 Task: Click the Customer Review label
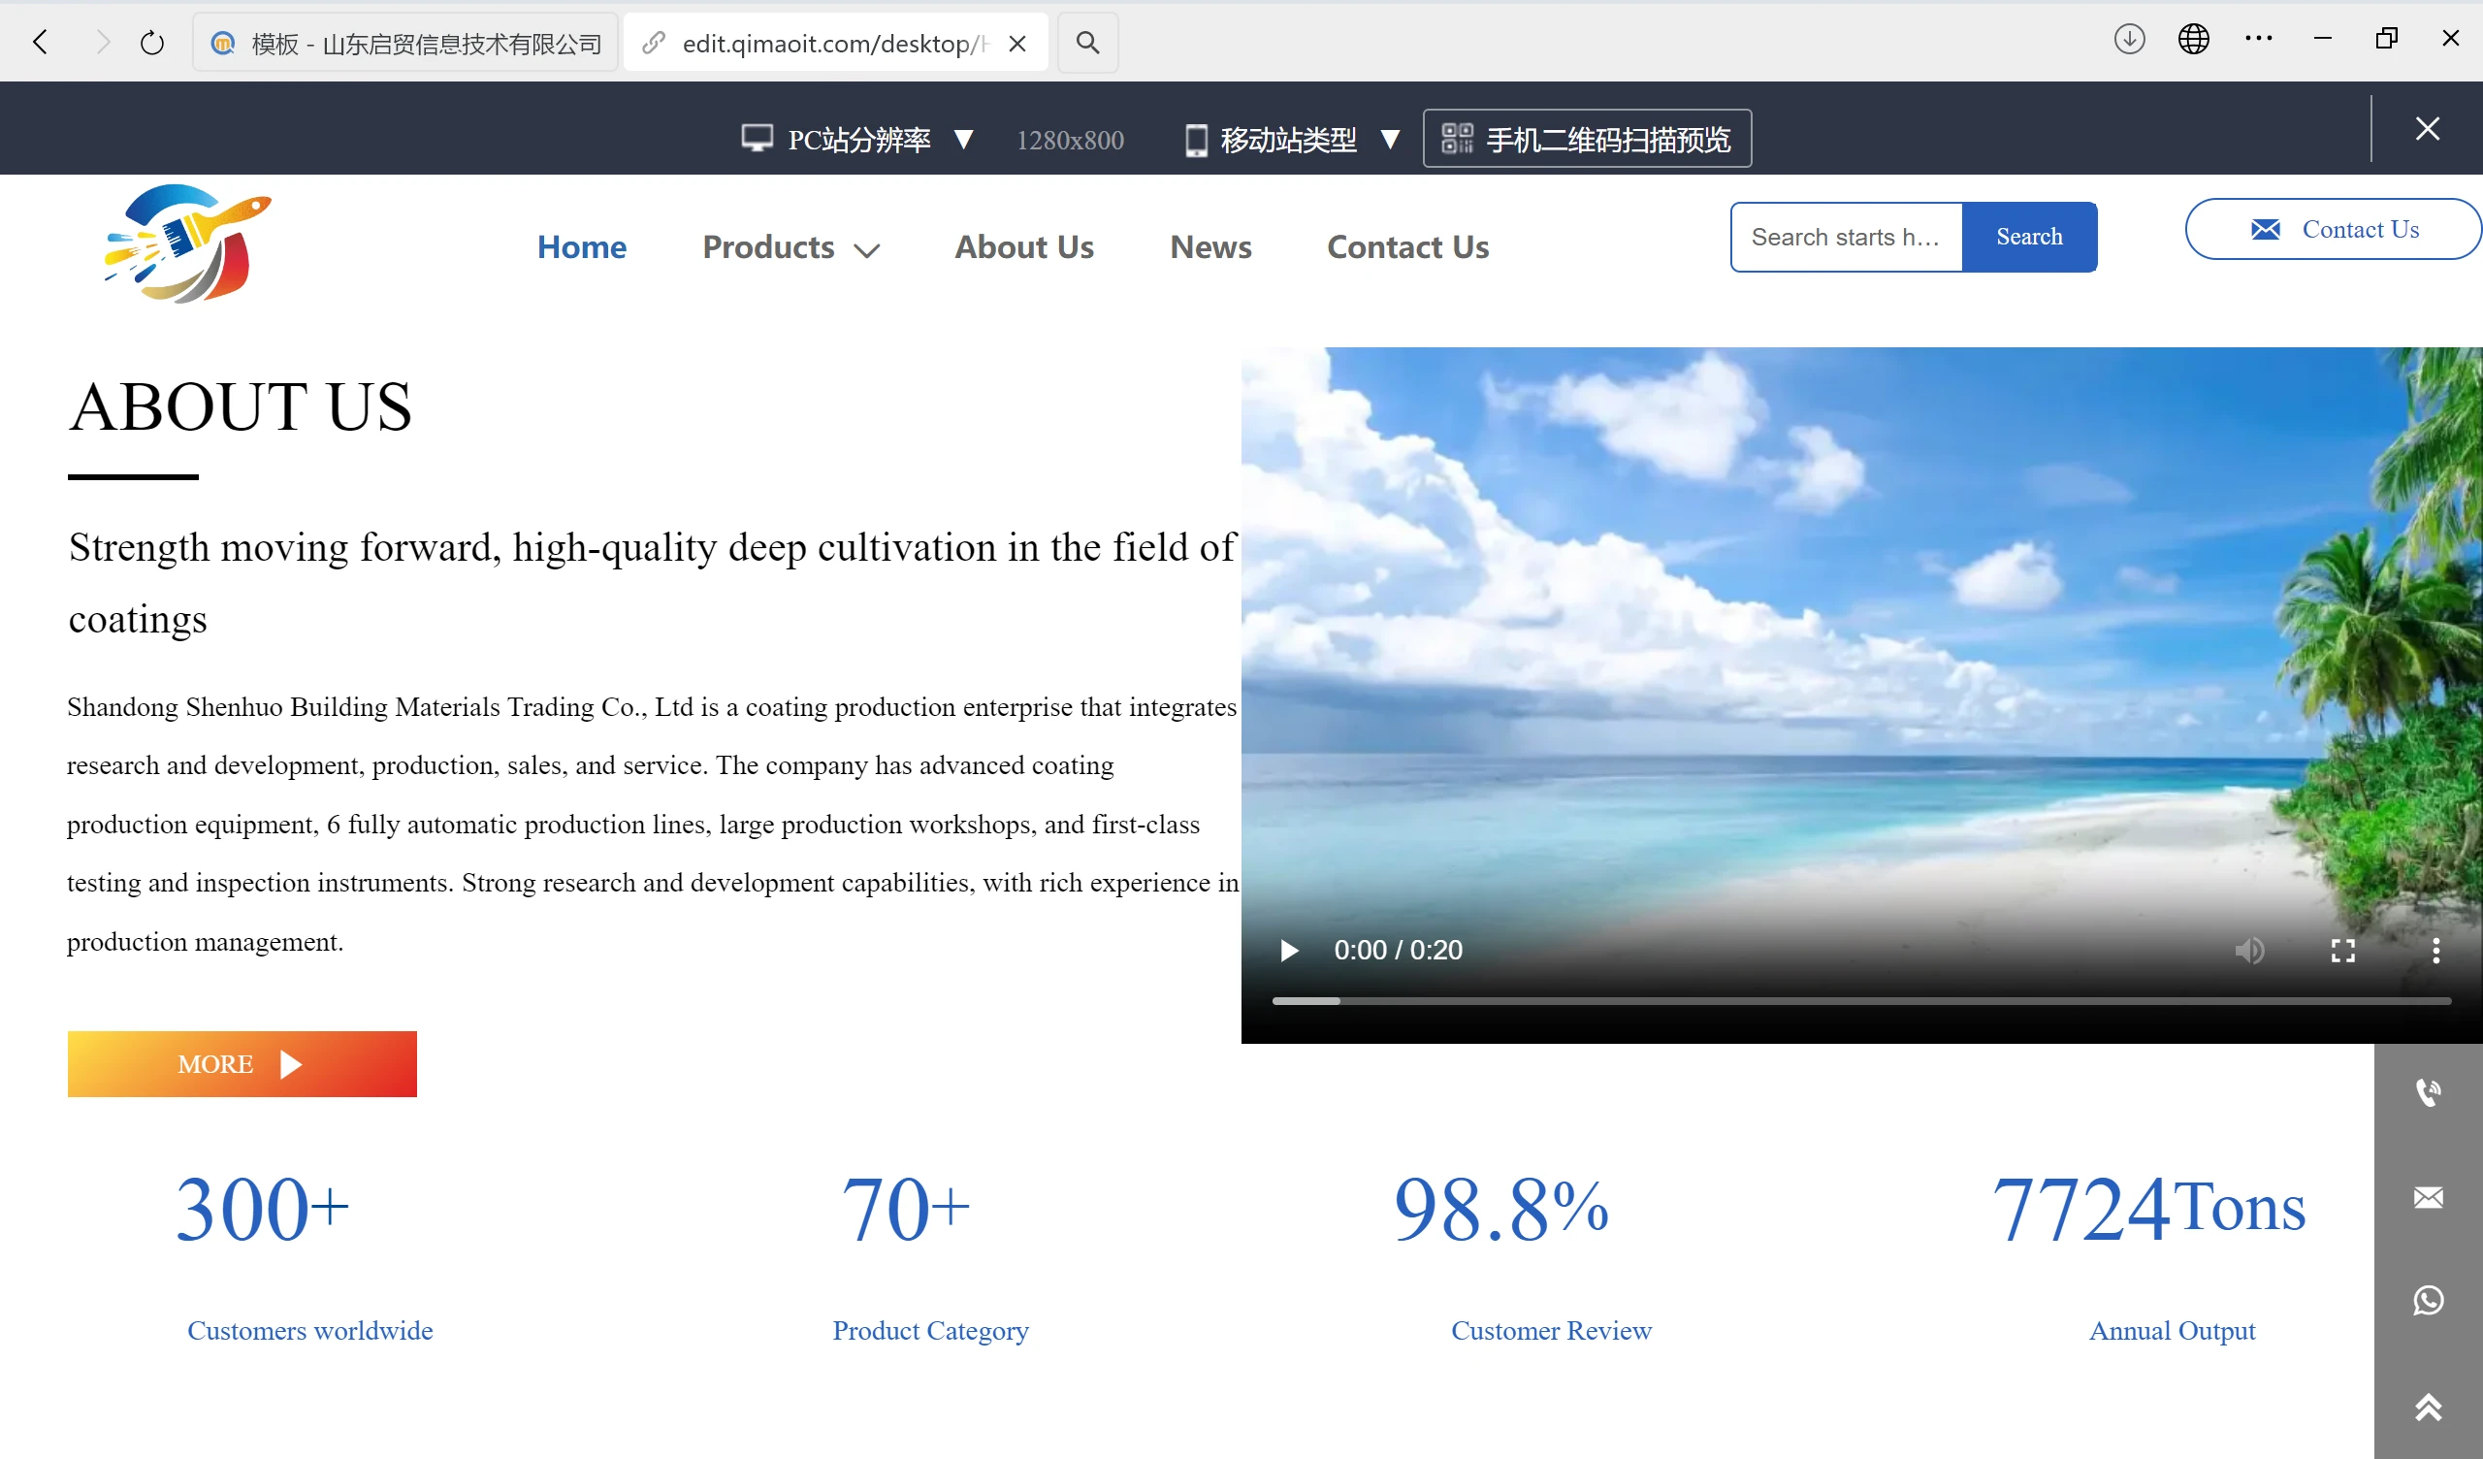1551,1330
